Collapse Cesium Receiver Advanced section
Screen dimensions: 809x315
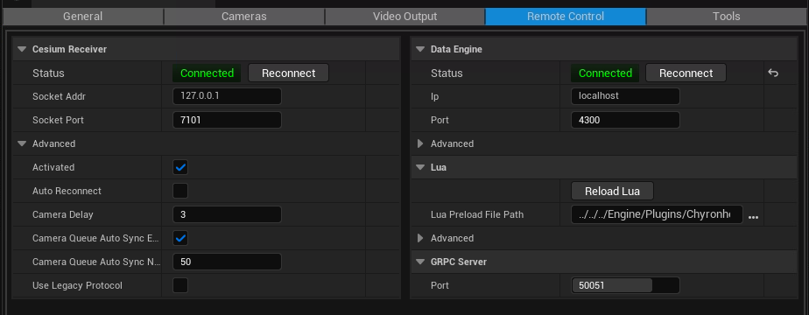[x=21, y=143]
